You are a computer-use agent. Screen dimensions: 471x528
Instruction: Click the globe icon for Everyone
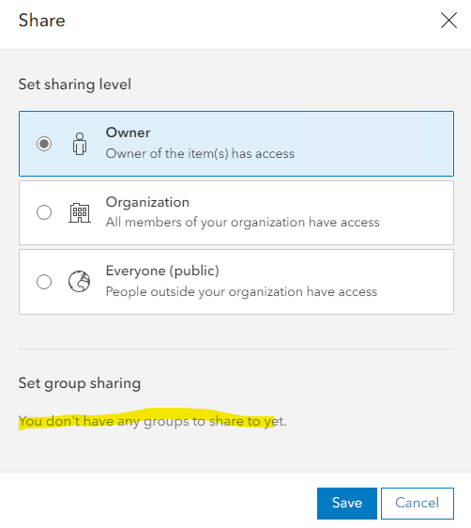click(x=80, y=282)
